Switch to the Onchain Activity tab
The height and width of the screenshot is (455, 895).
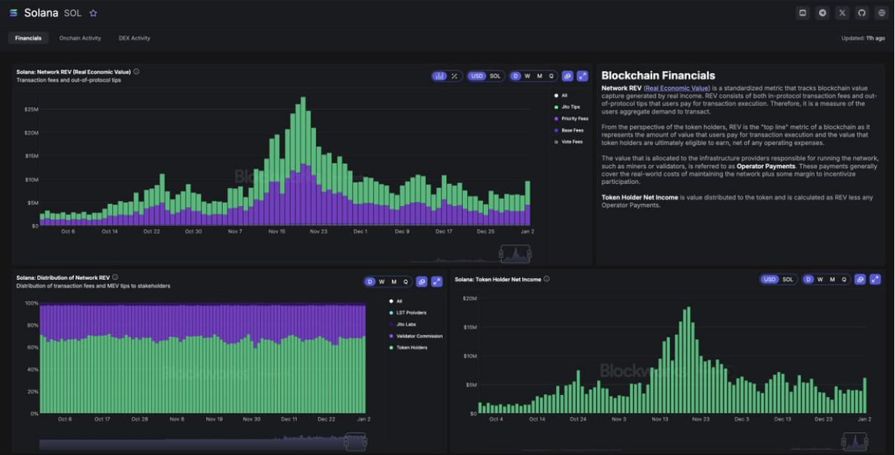click(80, 38)
